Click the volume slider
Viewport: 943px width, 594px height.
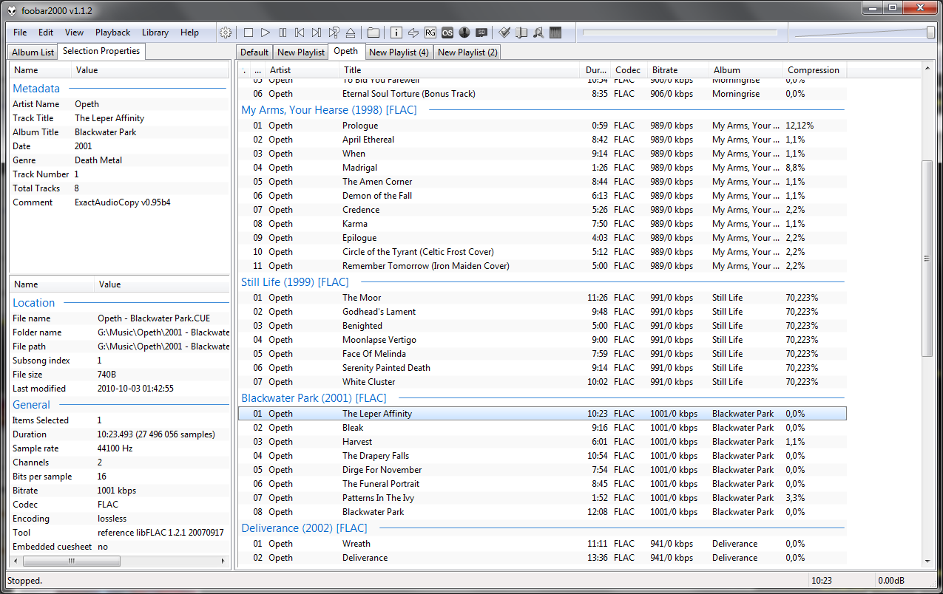tap(862, 33)
